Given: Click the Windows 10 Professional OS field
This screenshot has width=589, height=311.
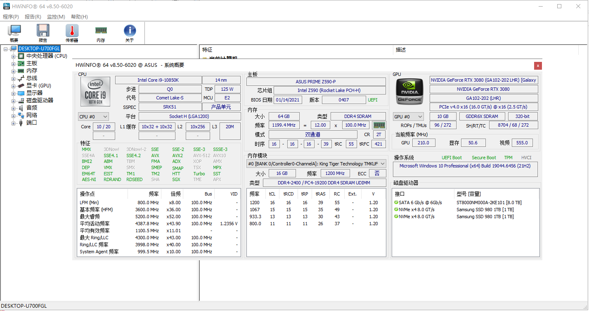Looking at the screenshot, I should click(x=465, y=169).
